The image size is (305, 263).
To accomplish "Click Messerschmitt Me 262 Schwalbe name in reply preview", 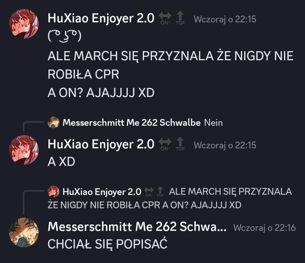I will point(132,123).
